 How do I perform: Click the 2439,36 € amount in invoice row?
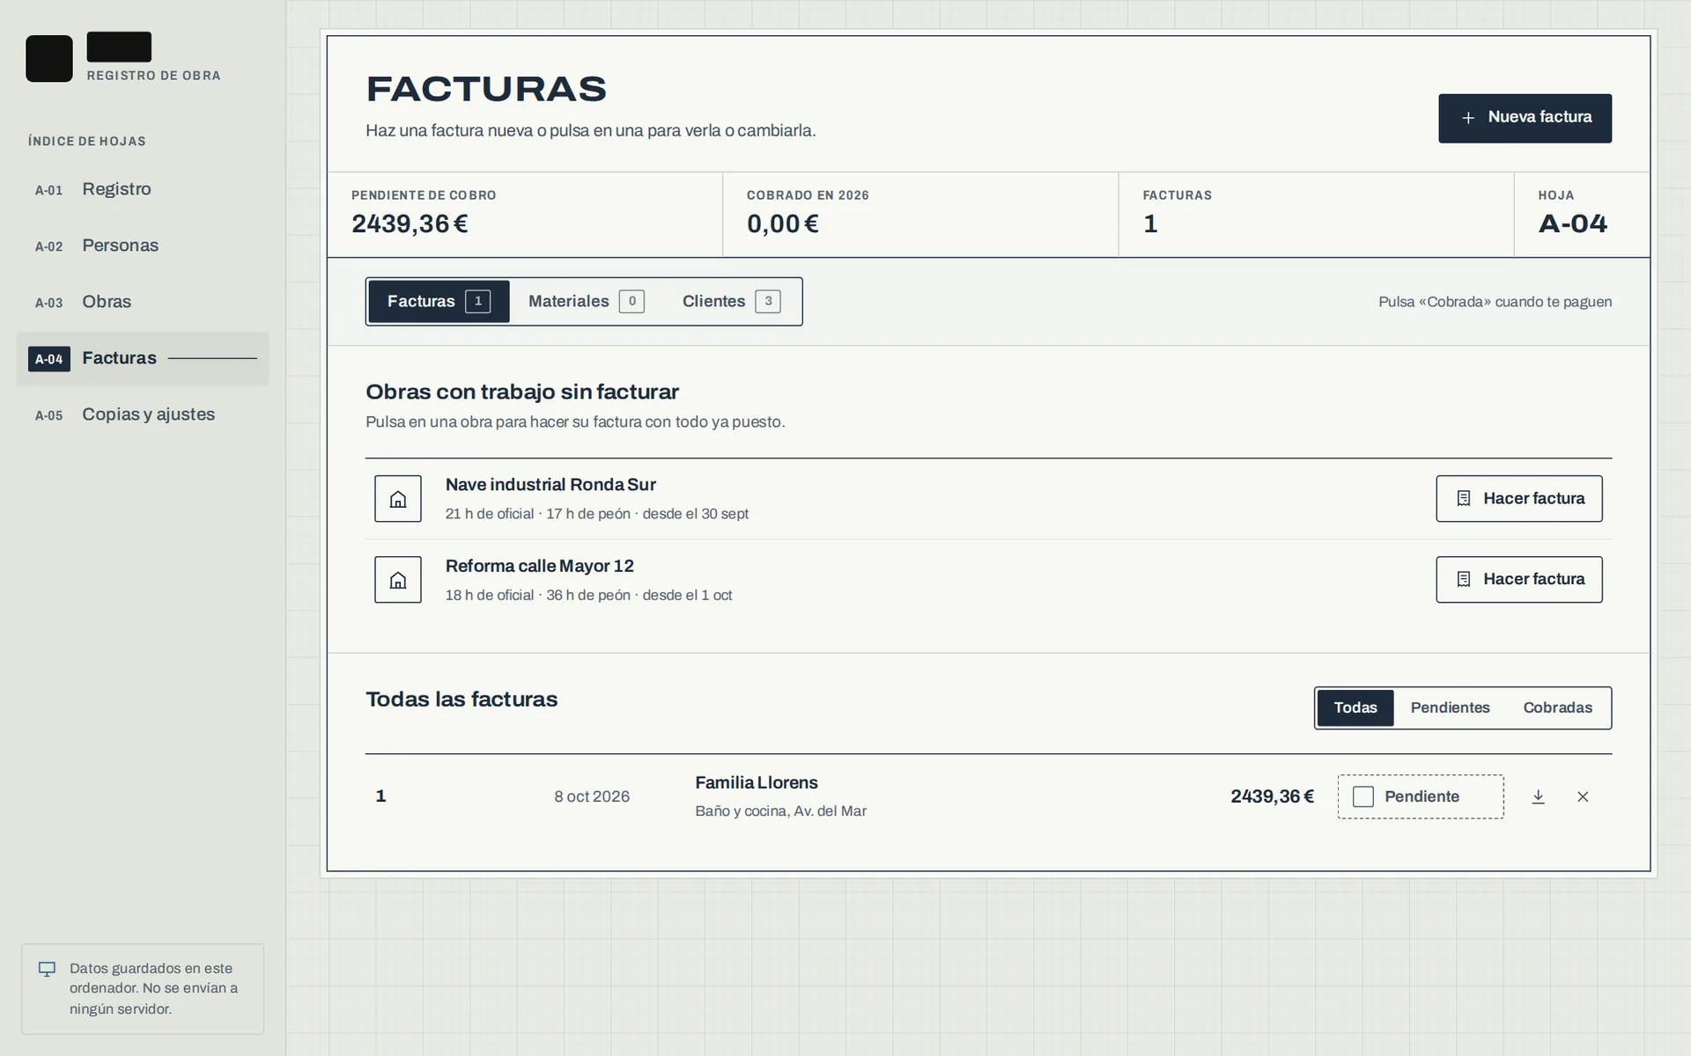(1272, 796)
